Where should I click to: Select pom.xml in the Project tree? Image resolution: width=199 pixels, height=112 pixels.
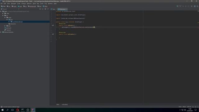point(8,28)
